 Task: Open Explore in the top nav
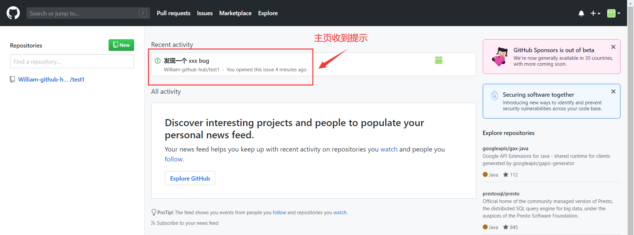[x=268, y=13]
